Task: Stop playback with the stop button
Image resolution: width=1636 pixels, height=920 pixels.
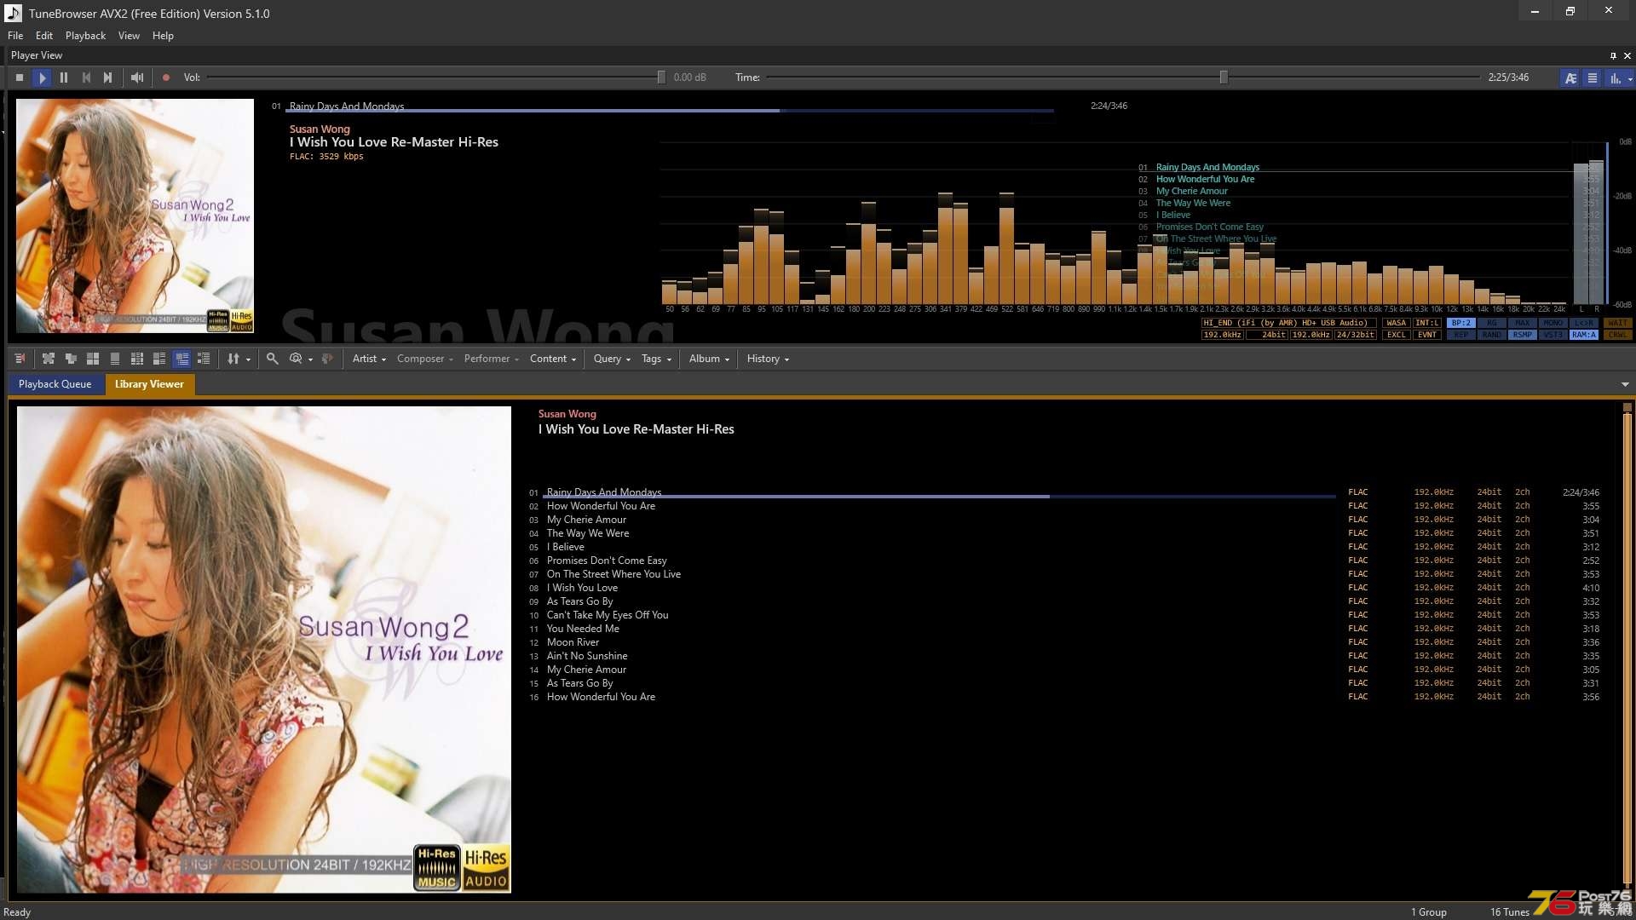Action: pos(20,78)
